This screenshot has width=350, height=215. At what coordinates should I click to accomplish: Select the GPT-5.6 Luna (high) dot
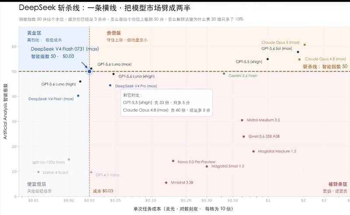[x=80, y=82]
